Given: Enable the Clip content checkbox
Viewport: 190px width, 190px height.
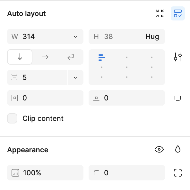Looking at the screenshot, I should [x=12, y=118].
